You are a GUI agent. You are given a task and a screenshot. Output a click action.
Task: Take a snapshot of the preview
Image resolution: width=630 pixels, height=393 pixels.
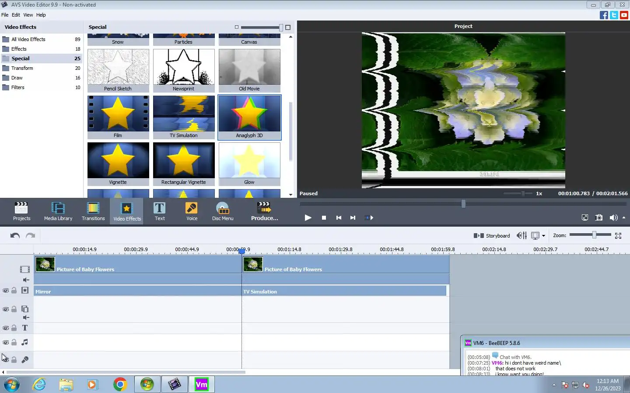(x=599, y=217)
